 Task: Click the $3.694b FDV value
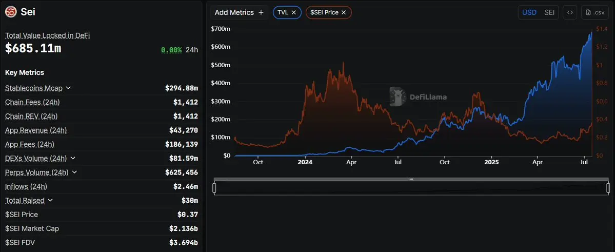tap(184, 243)
